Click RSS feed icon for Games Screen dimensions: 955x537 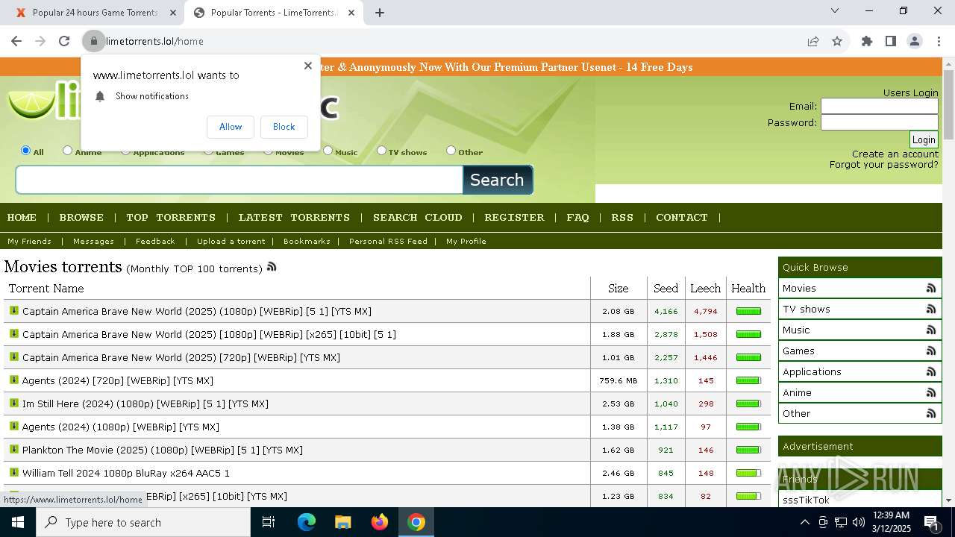click(x=931, y=351)
